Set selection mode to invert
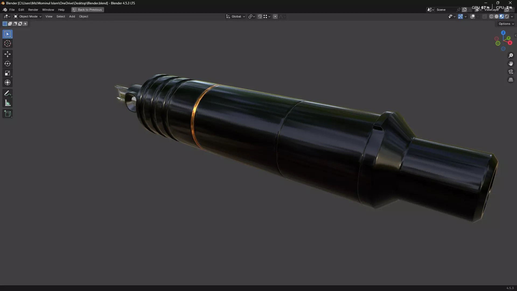 (x=20, y=24)
